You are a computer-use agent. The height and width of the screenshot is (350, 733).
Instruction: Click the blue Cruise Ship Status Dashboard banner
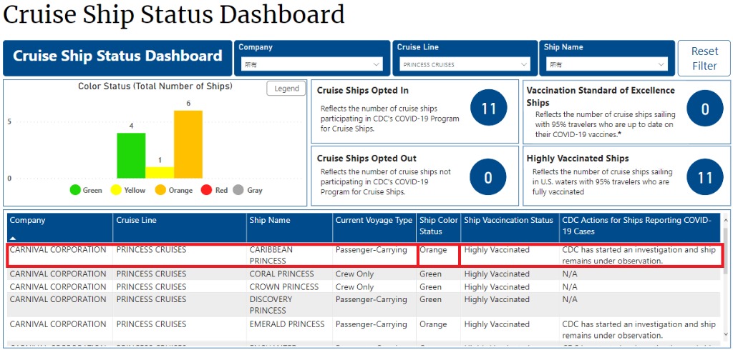[x=117, y=58]
